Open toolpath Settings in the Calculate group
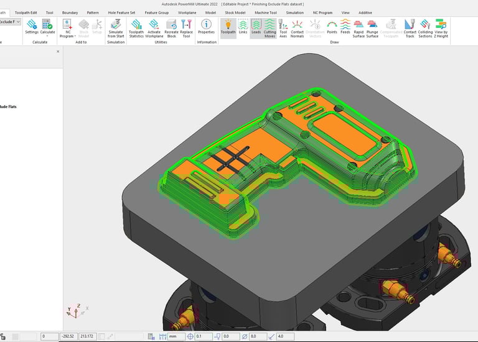 (32, 27)
